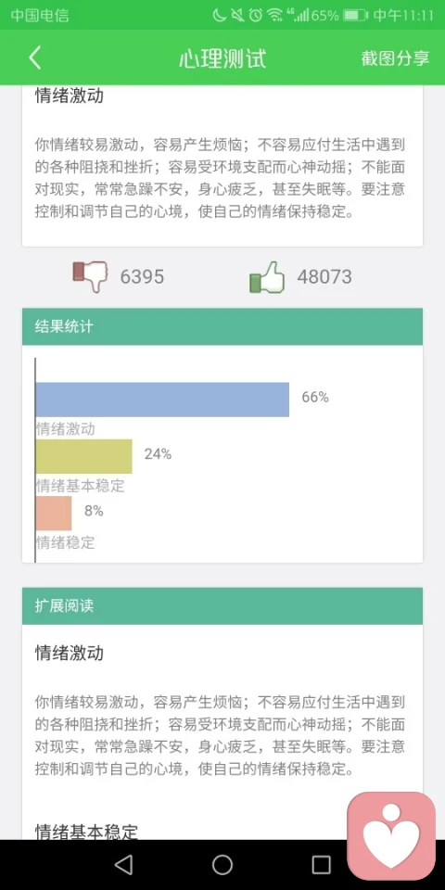Tap the back arrow in header
445x890 pixels.
point(35,57)
